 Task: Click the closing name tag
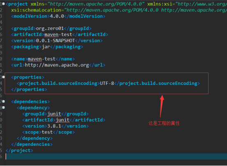pyautogui.click(x=65, y=59)
